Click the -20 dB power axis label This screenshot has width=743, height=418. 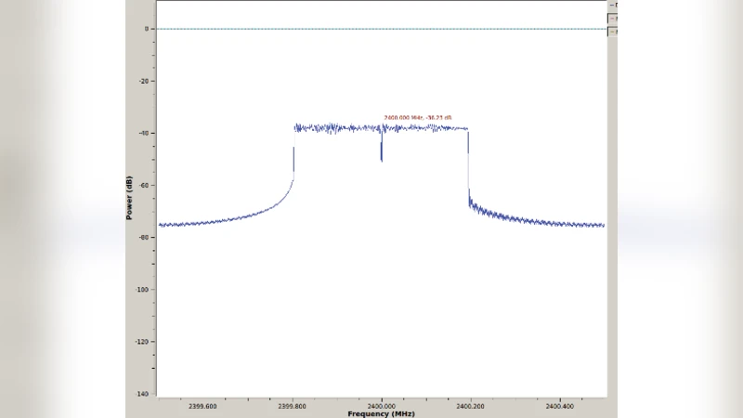tap(144, 81)
